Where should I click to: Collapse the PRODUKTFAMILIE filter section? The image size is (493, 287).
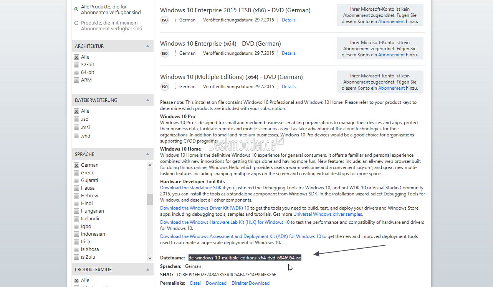tap(147, 269)
